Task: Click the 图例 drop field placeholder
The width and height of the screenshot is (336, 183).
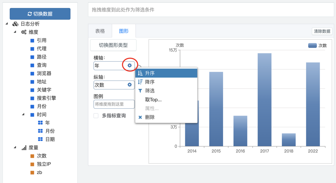Action: pos(114,104)
